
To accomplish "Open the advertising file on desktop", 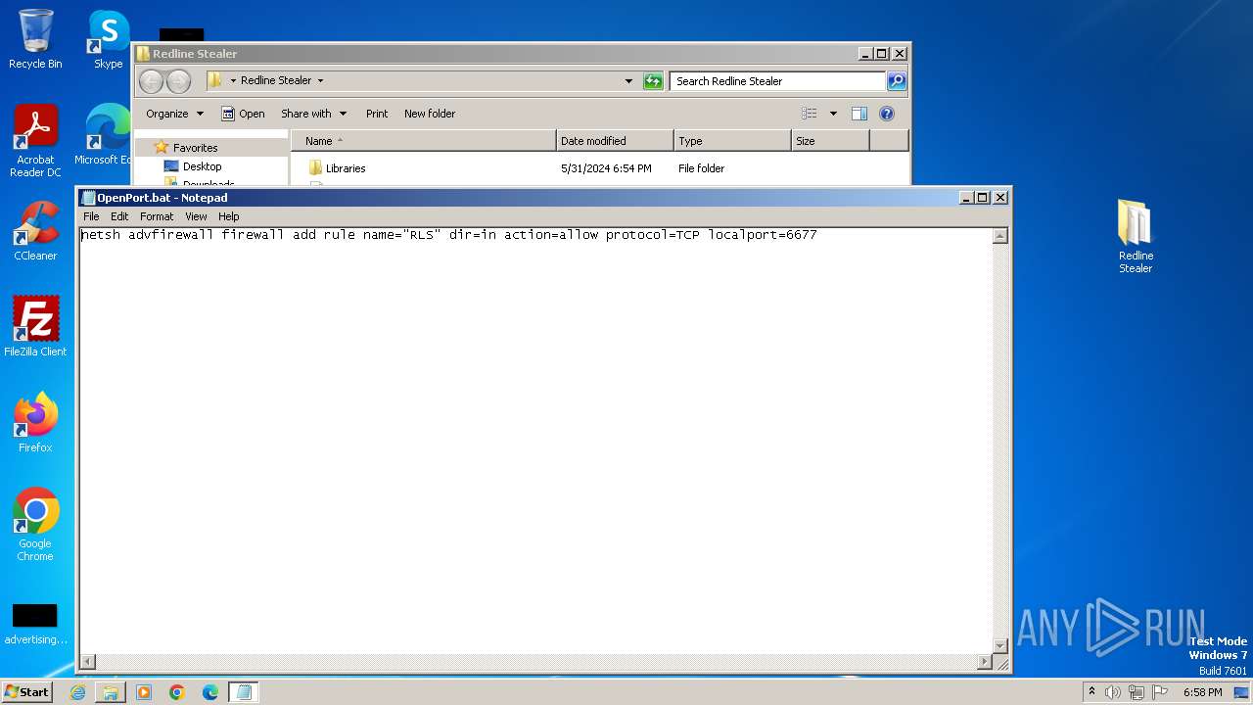I will click(x=35, y=625).
